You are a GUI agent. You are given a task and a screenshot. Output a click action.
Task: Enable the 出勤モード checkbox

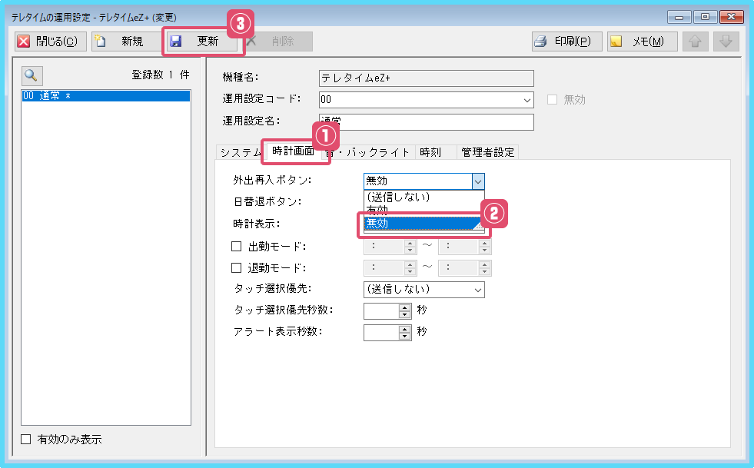tap(237, 247)
